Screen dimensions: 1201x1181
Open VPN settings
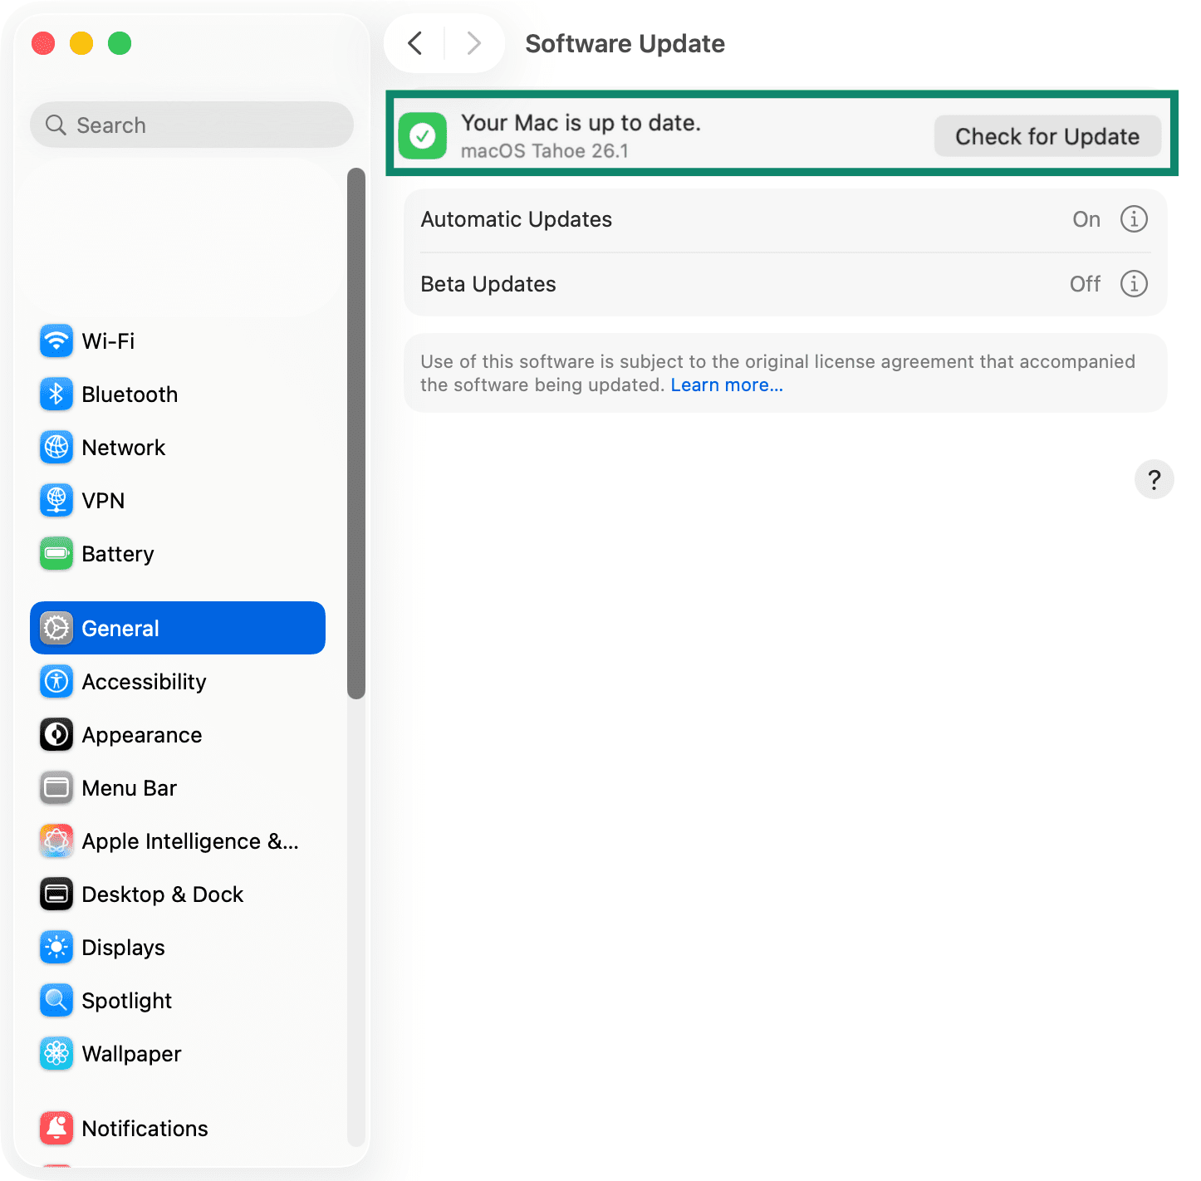tap(105, 500)
